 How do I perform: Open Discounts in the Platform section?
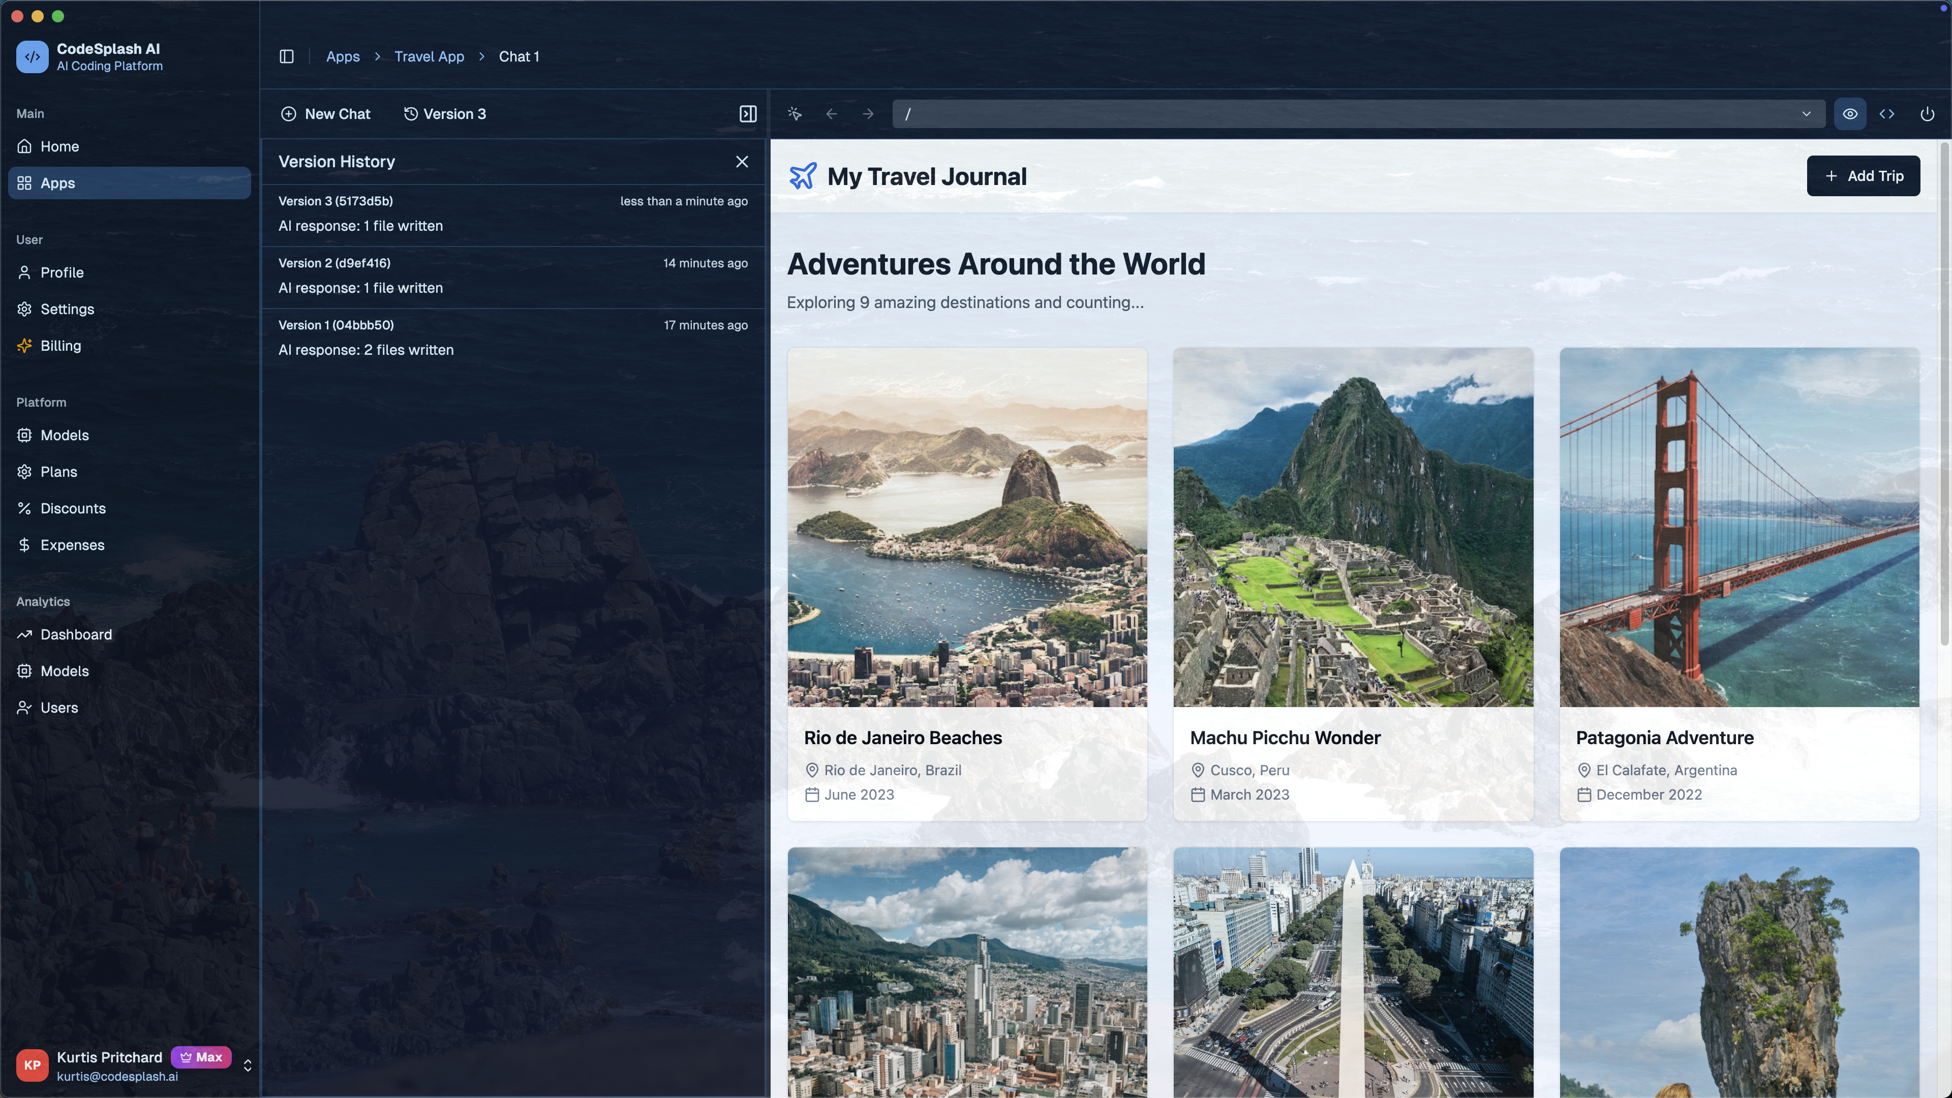[x=73, y=508]
